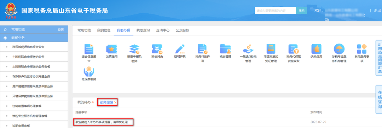Open 社保费缴纳 hands icon
Image resolution: width=382 pixels, height=128 pixels.
point(89,72)
